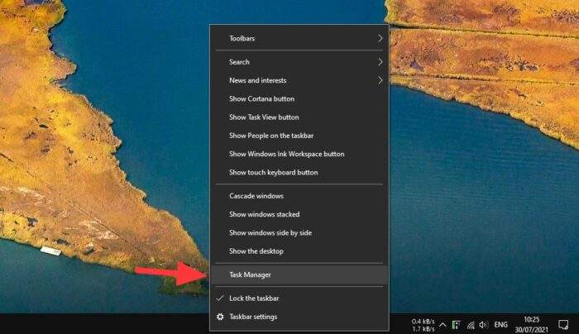The width and height of the screenshot is (579, 334).
Task: Show hidden tray icons chevron
Action: [x=443, y=325]
